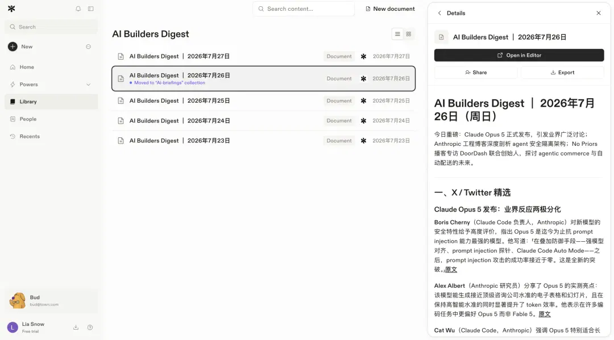Viewport: 614px width, 340px height.
Task: Share the document
Action: 476,72
